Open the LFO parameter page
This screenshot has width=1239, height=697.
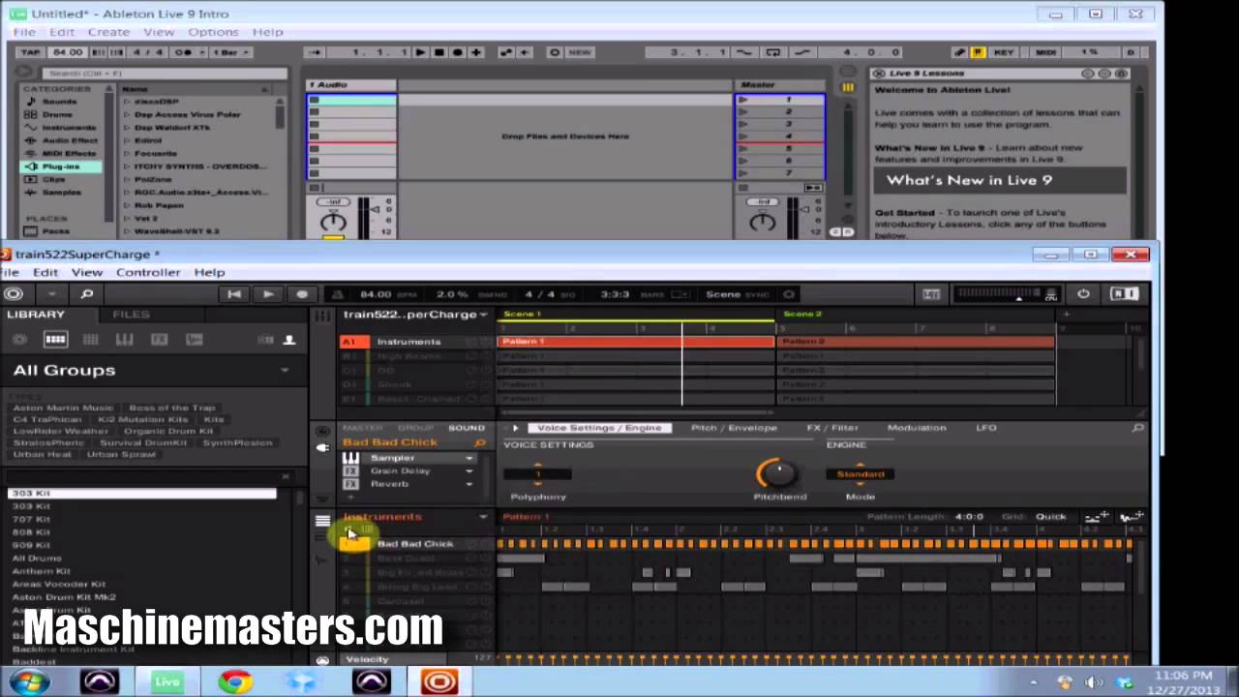pyautogui.click(x=986, y=428)
